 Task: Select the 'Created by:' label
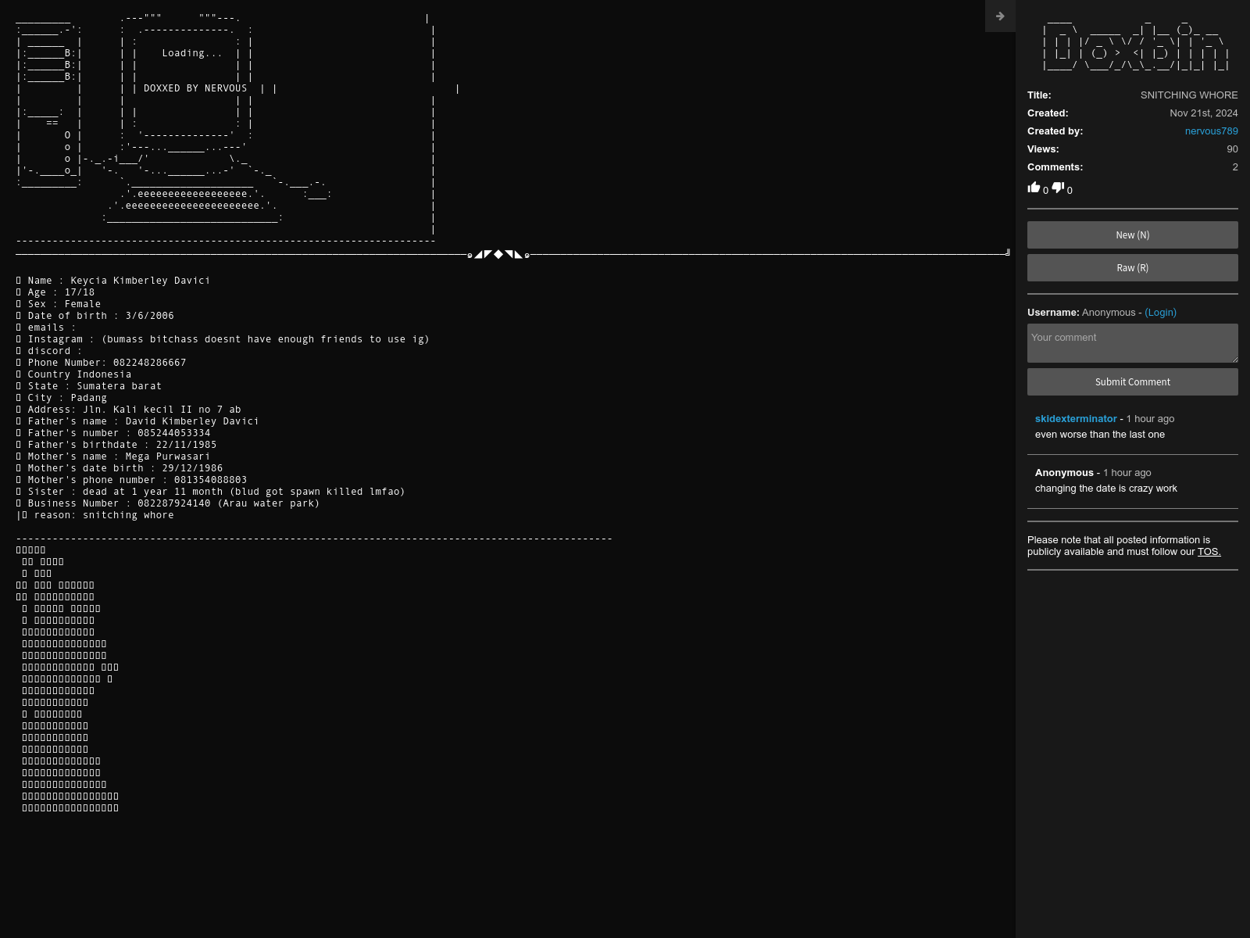(x=1055, y=131)
